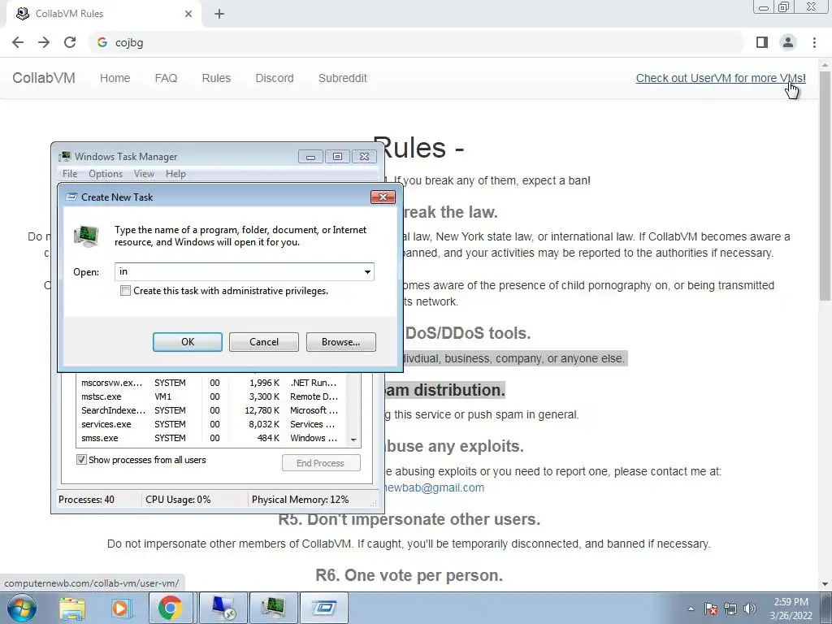This screenshot has width=832, height=624.
Task: Open FAQ link in CollabVM navbar
Action: coord(166,78)
